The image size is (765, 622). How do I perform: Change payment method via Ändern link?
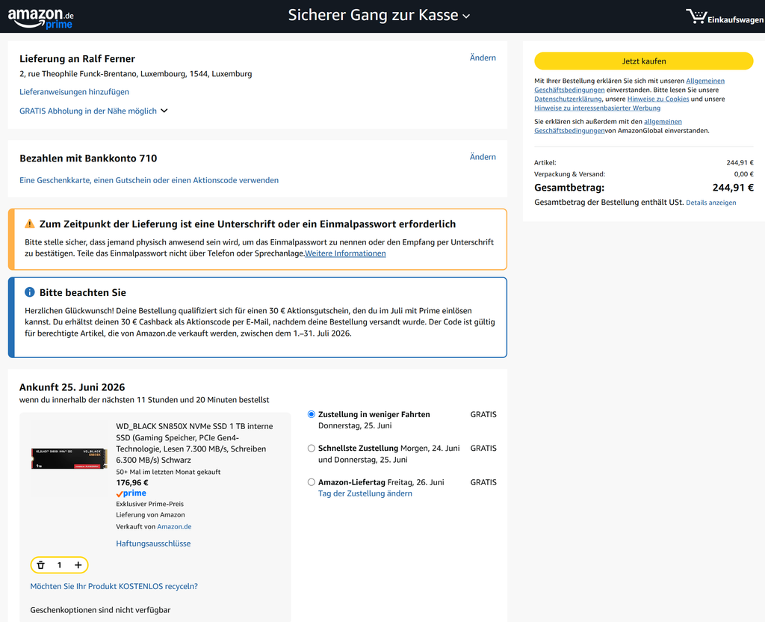[x=483, y=157]
